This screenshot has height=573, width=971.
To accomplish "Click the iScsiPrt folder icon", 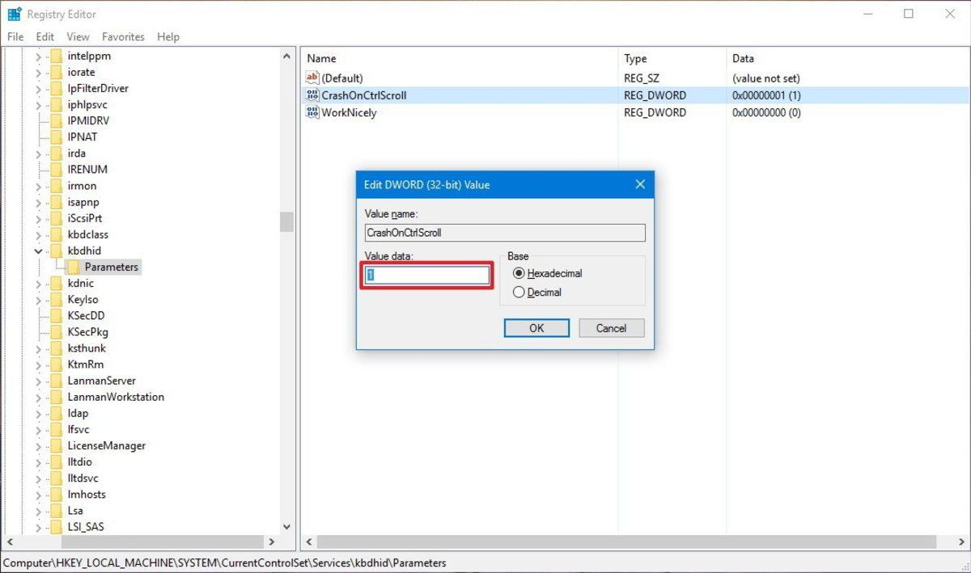I will click(x=55, y=218).
